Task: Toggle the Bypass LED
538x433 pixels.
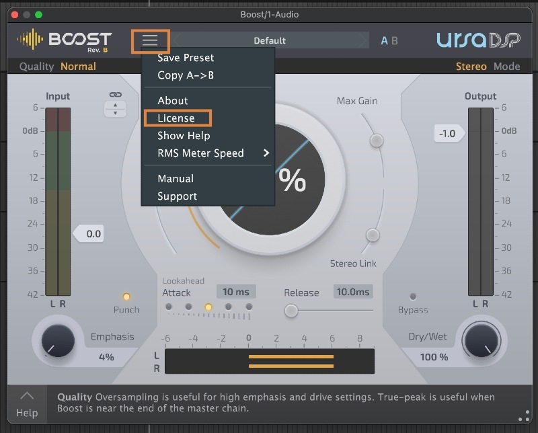Action: coord(413,296)
